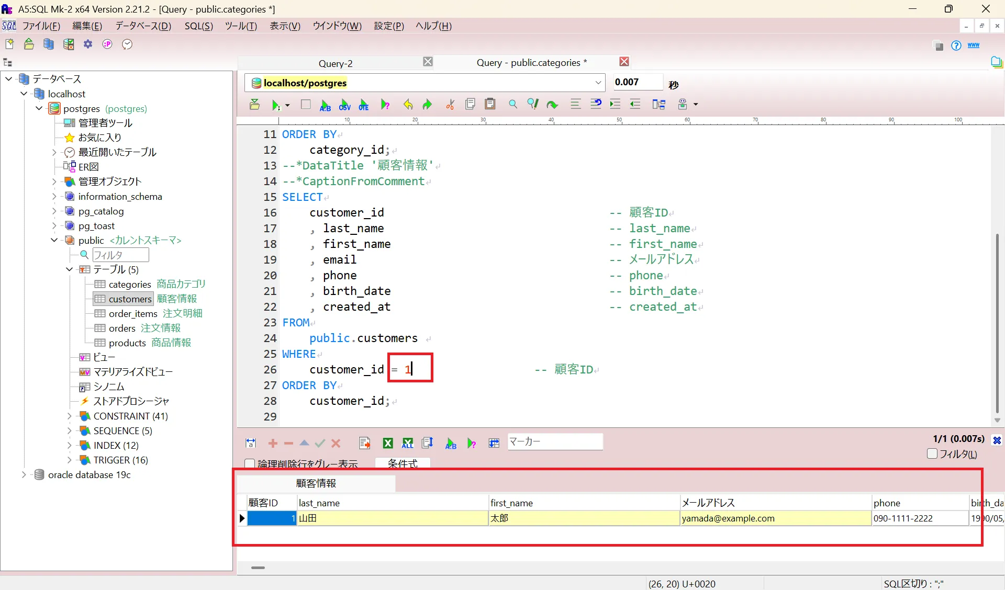
Task: Click the delete row minus icon in result toolbar
Action: click(288, 444)
